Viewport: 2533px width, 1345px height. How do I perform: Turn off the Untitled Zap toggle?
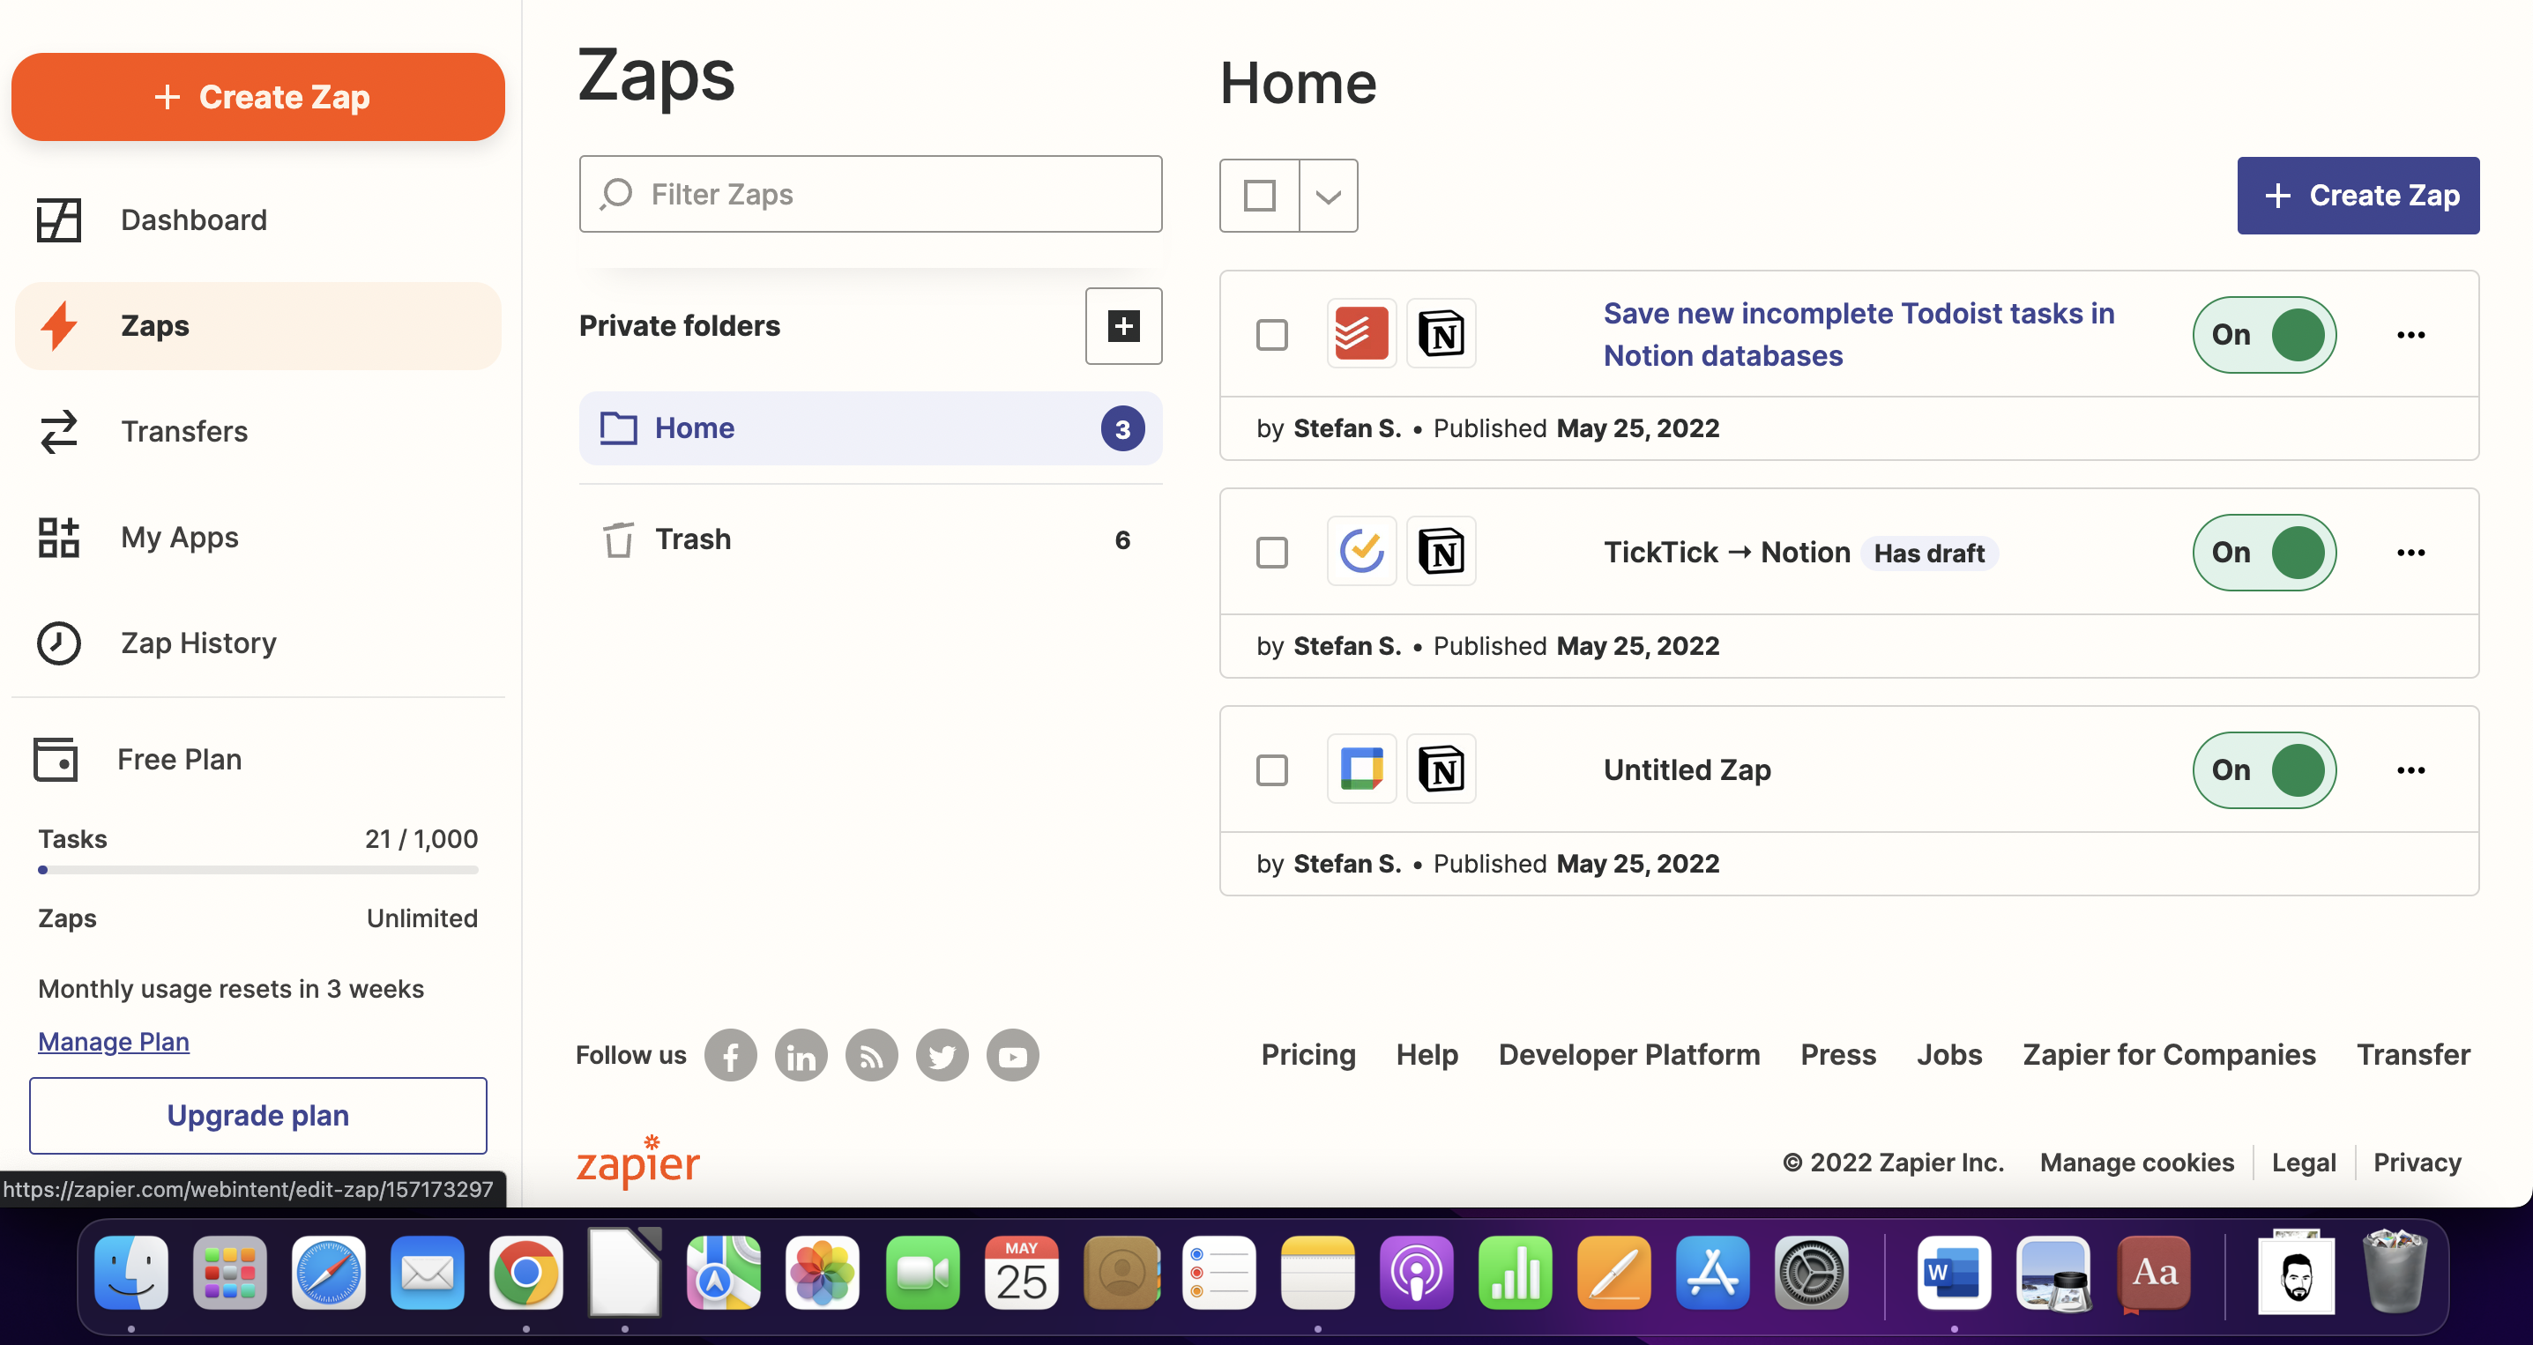tap(2265, 769)
